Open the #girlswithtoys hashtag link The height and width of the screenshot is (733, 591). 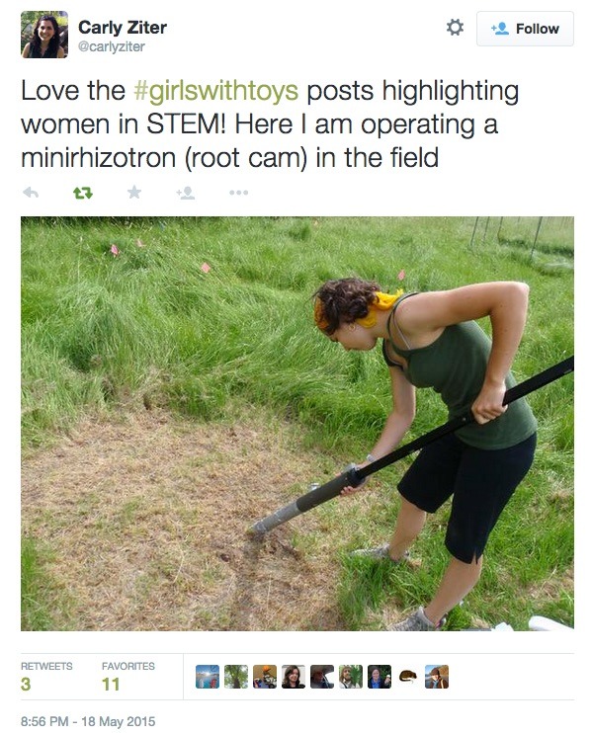click(x=215, y=90)
